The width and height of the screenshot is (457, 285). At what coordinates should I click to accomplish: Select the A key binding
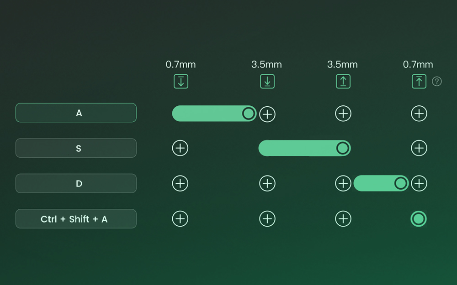coord(76,113)
